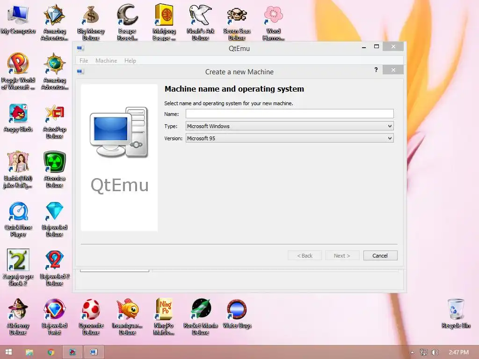479x359 pixels.
Task: Open the Help menu in QtEmu
Action: [x=130, y=60]
